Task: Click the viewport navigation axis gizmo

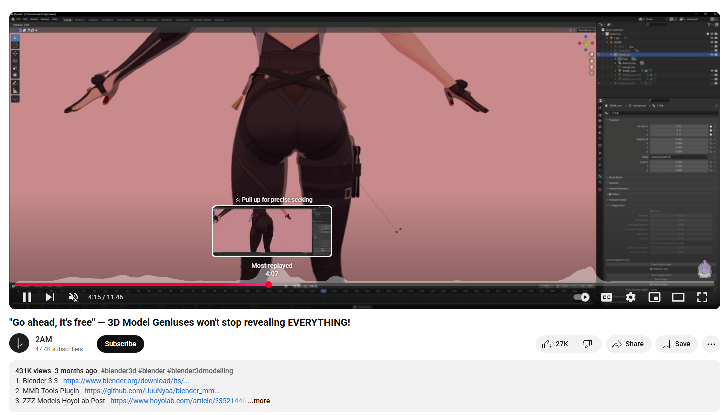Action: pos(586,44)
